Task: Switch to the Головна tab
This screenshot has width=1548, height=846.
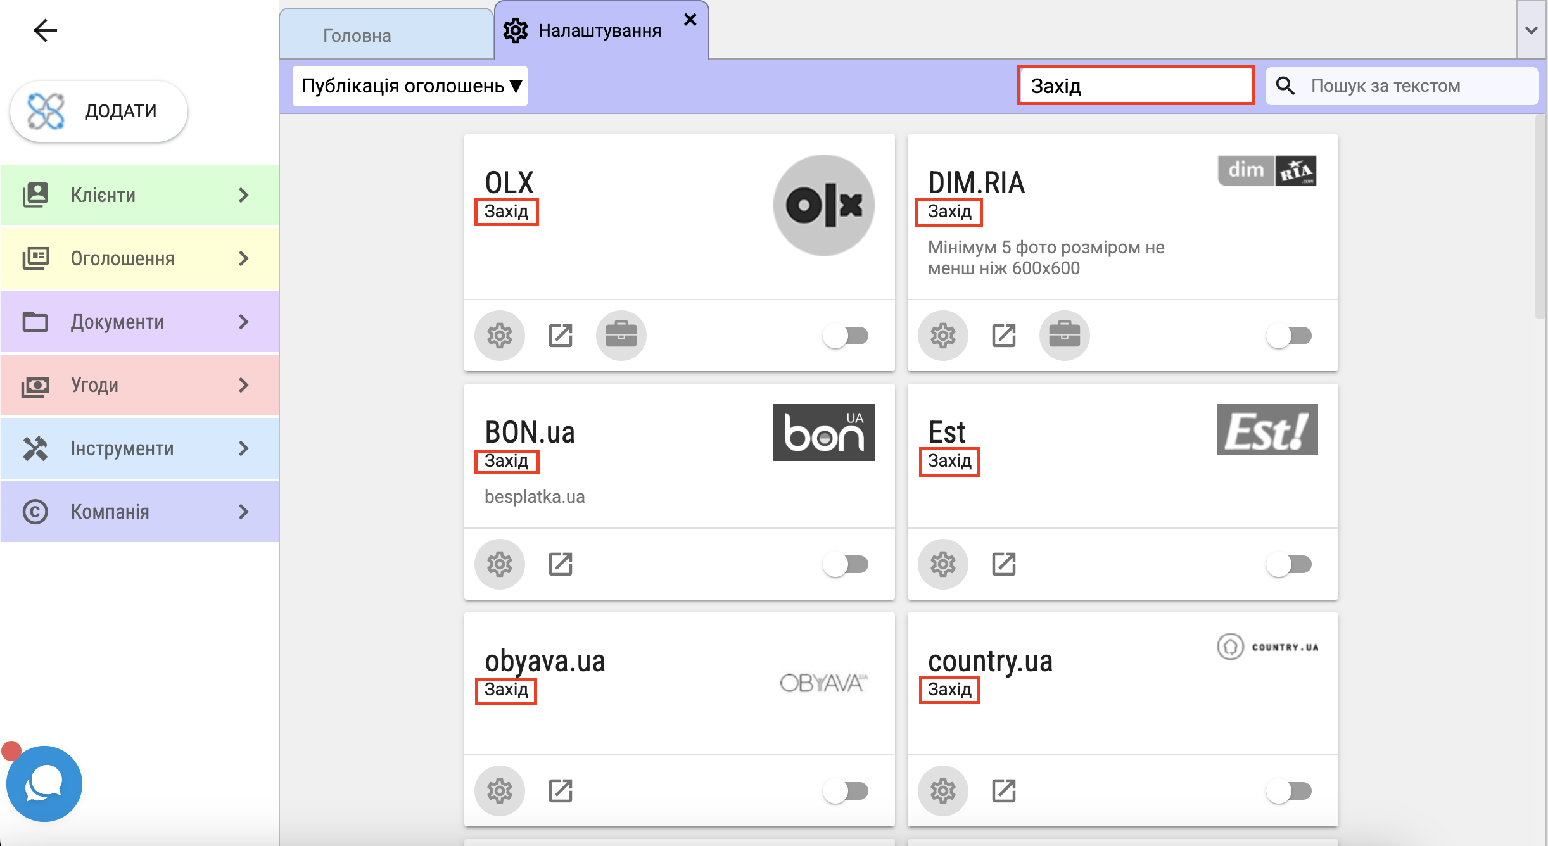Action: click(x=386, y=35)
